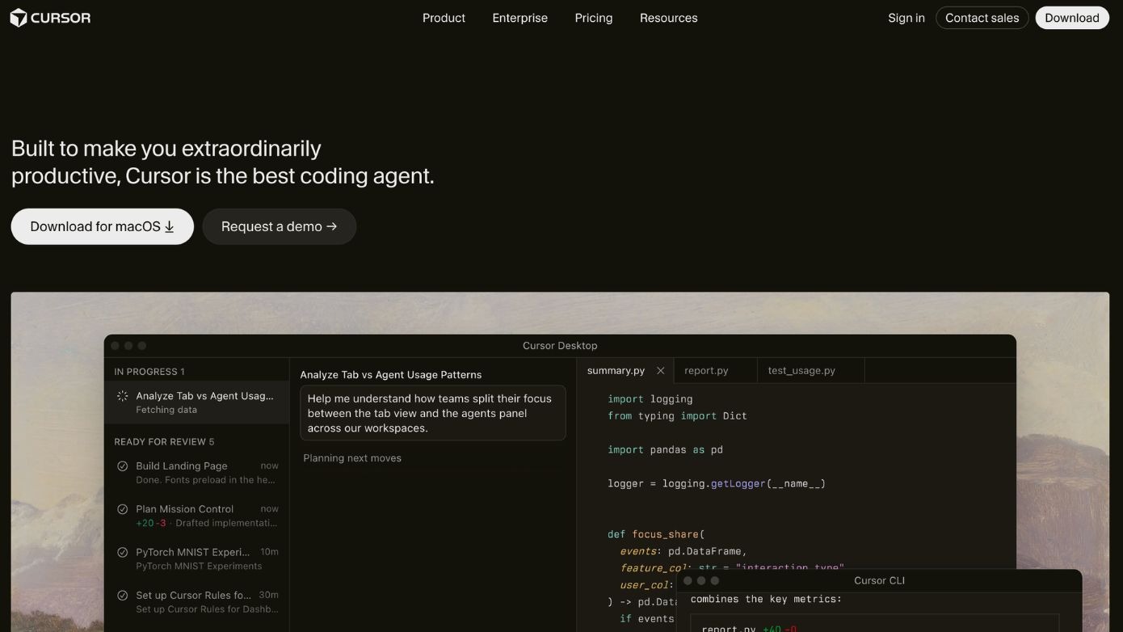Image resolution: width=1123 pixels, height=632 pixels.
Task: Click the 'import pandas as pd' code line
Action: [x=665, y=449]
